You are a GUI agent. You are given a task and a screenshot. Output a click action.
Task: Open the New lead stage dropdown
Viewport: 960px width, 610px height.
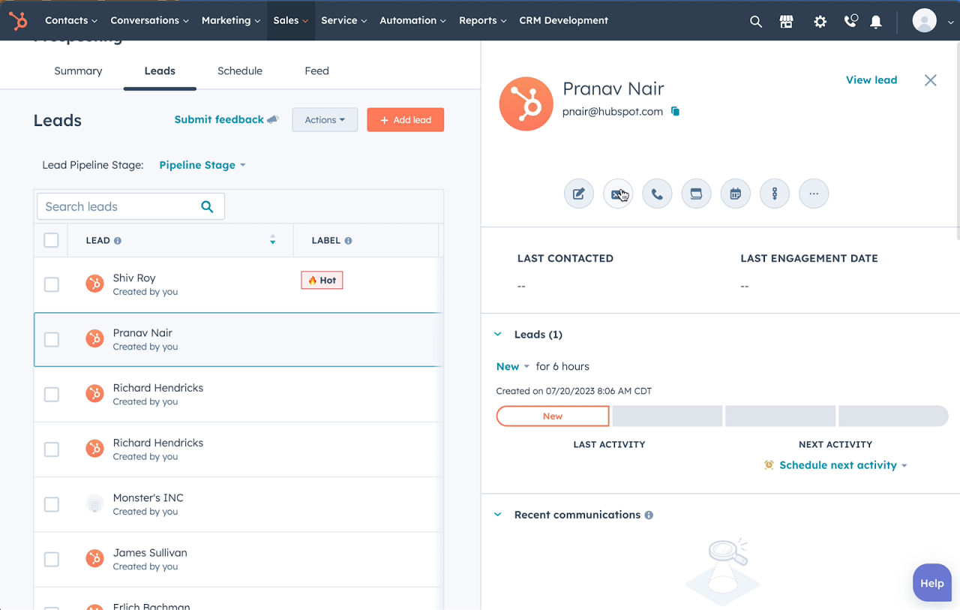(x=513, y=366)
